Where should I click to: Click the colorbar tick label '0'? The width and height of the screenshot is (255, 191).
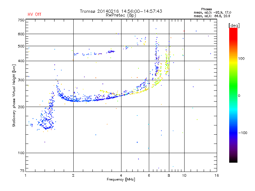coord(239,95)
